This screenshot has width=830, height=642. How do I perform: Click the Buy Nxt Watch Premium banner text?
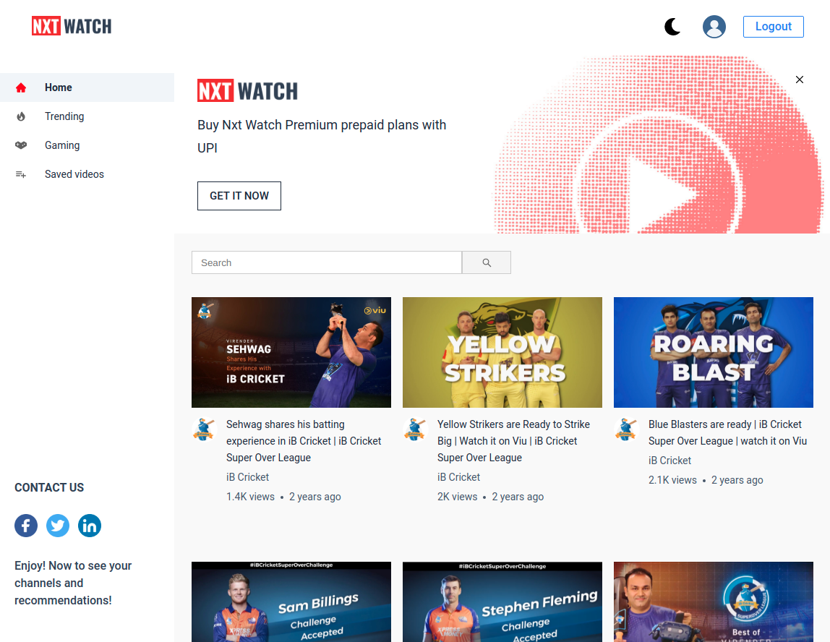322,137
